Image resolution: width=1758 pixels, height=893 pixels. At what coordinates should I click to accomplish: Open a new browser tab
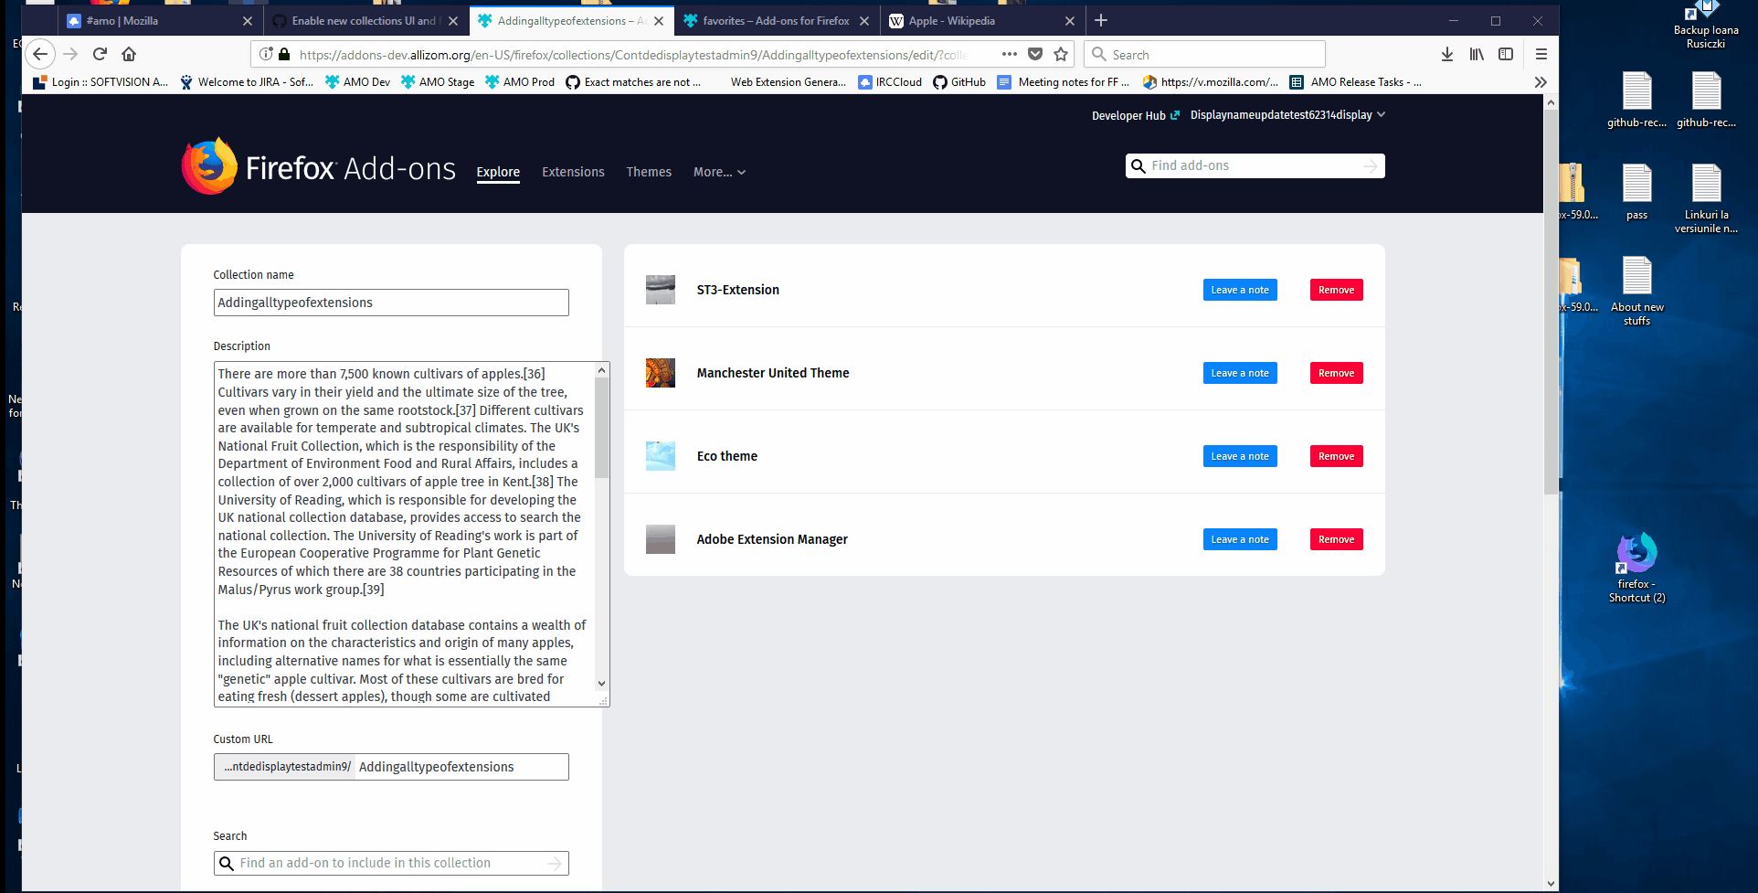tap(1101, 20)
